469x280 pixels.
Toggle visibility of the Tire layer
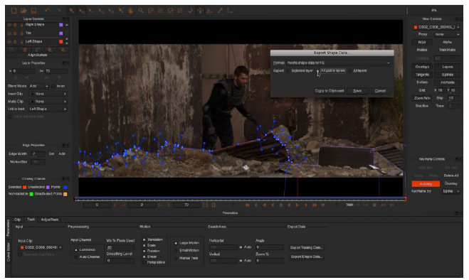9,33
